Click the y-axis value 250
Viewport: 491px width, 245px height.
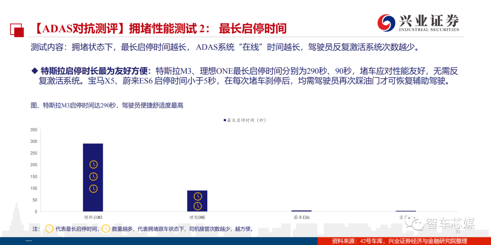tap(34, 153)
